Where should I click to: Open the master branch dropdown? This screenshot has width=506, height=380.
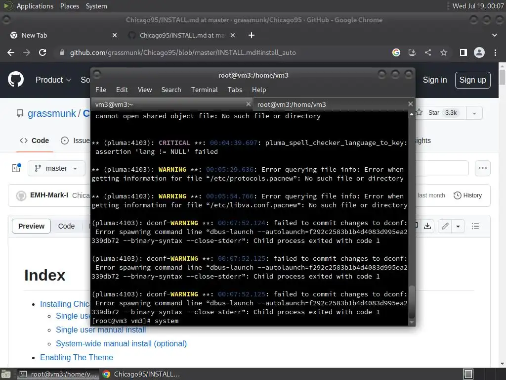click(56, 168)
